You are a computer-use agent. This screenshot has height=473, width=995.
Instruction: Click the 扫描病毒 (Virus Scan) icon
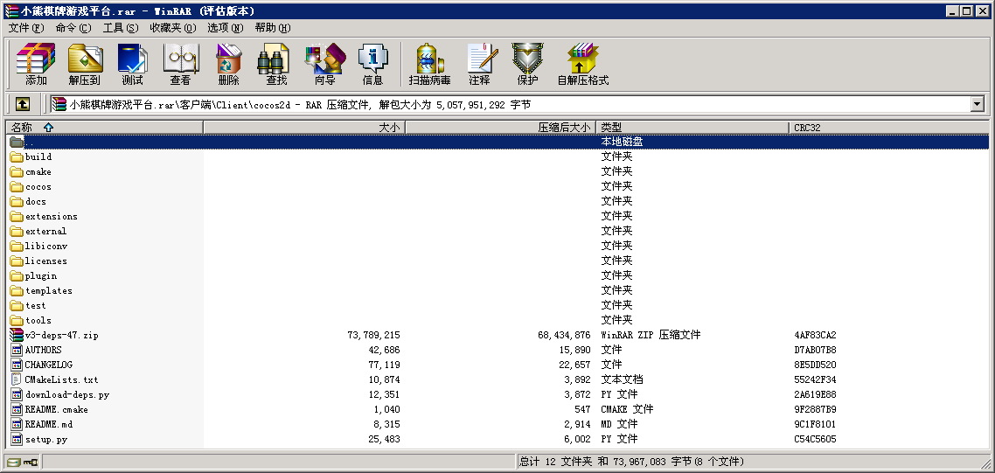(429, 64)
